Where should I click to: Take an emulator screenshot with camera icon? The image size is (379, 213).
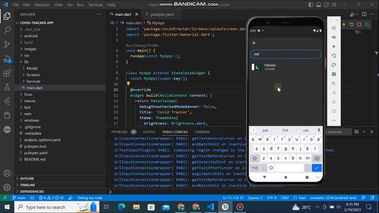334,74
